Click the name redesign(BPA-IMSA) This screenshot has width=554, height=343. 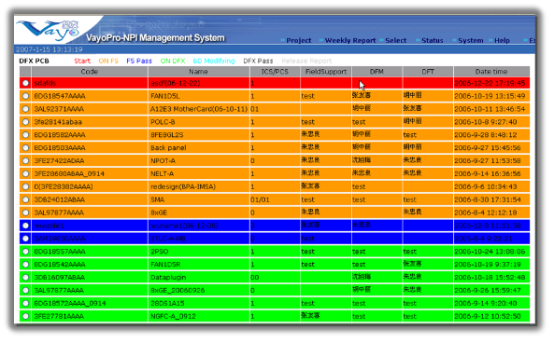tap(183, 186)
